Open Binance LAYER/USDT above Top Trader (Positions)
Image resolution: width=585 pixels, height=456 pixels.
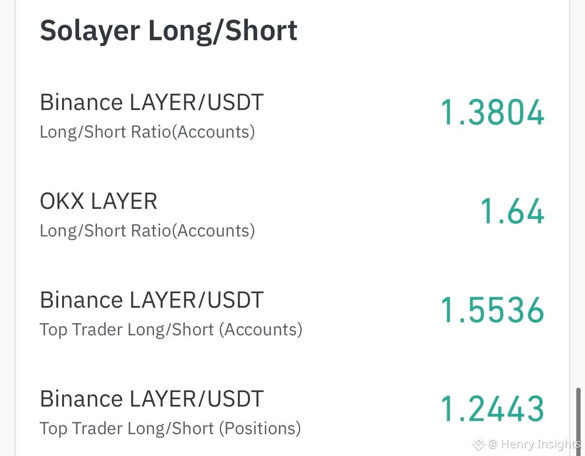coord(152,399)
